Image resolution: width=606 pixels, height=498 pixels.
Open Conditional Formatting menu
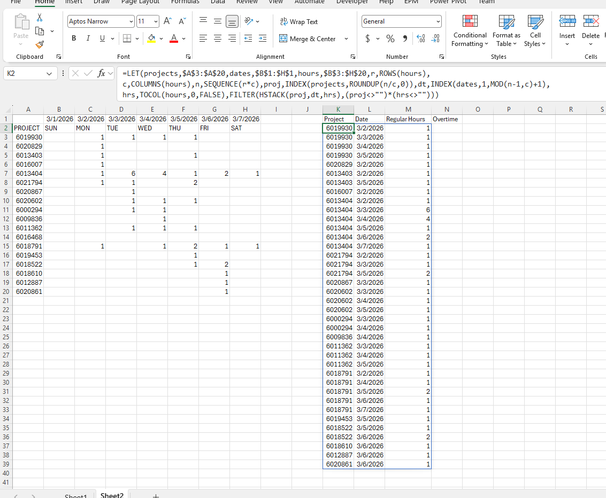[470, 31]
